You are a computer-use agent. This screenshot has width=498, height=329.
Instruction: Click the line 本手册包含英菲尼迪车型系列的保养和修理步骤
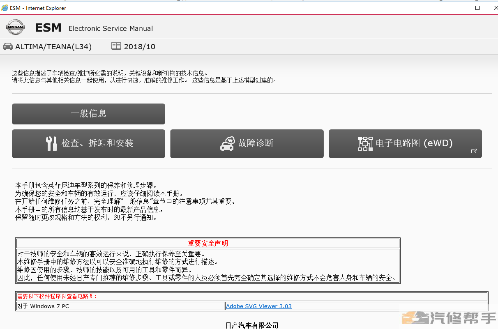pyautogui.click(x=86, y=186)
